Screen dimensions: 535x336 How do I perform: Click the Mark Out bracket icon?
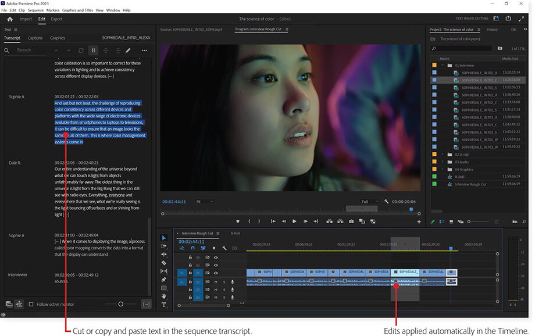(x=259, y=221)
